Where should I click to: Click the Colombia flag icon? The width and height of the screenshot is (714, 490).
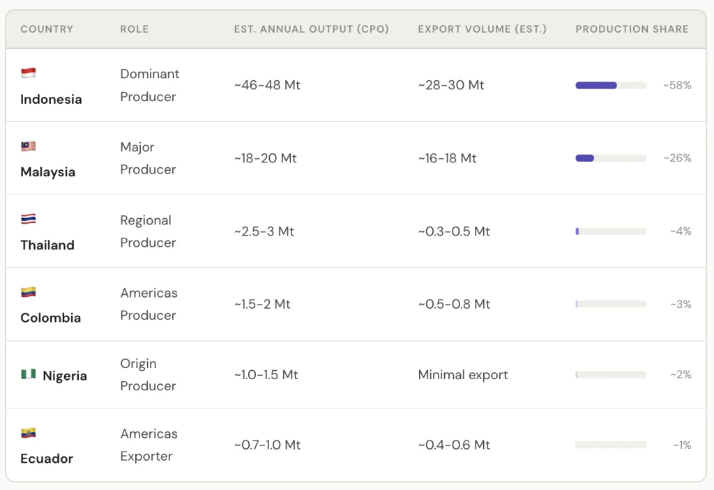(28, 292)
